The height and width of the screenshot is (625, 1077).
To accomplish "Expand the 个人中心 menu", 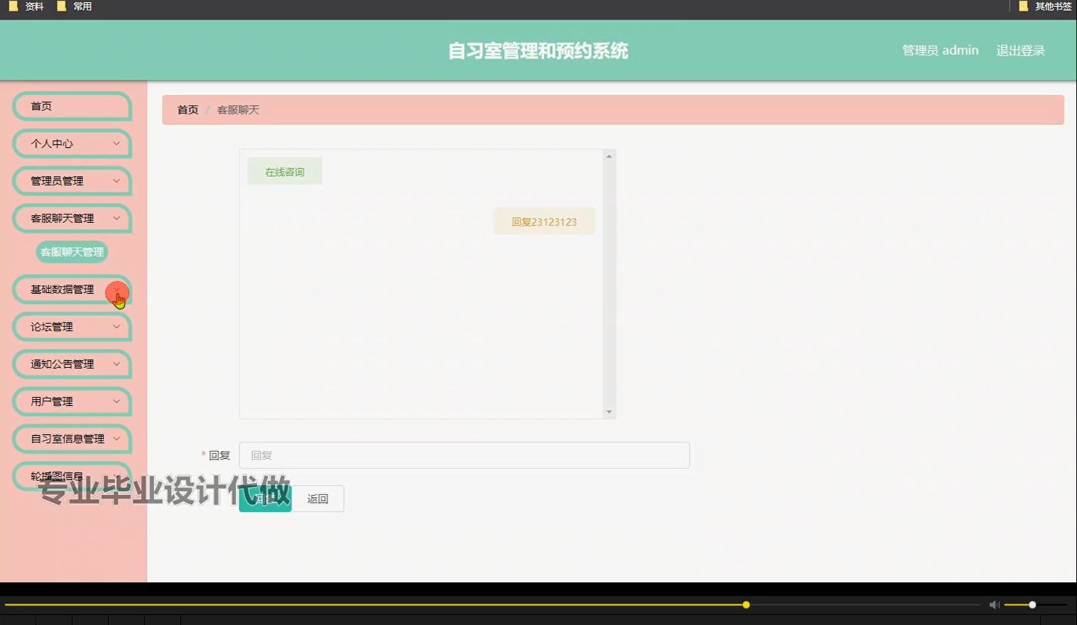I will [x=71, y=143].
